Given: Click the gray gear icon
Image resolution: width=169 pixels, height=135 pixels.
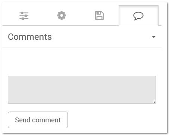Looking at the screenshot, I should pos(62,16).
